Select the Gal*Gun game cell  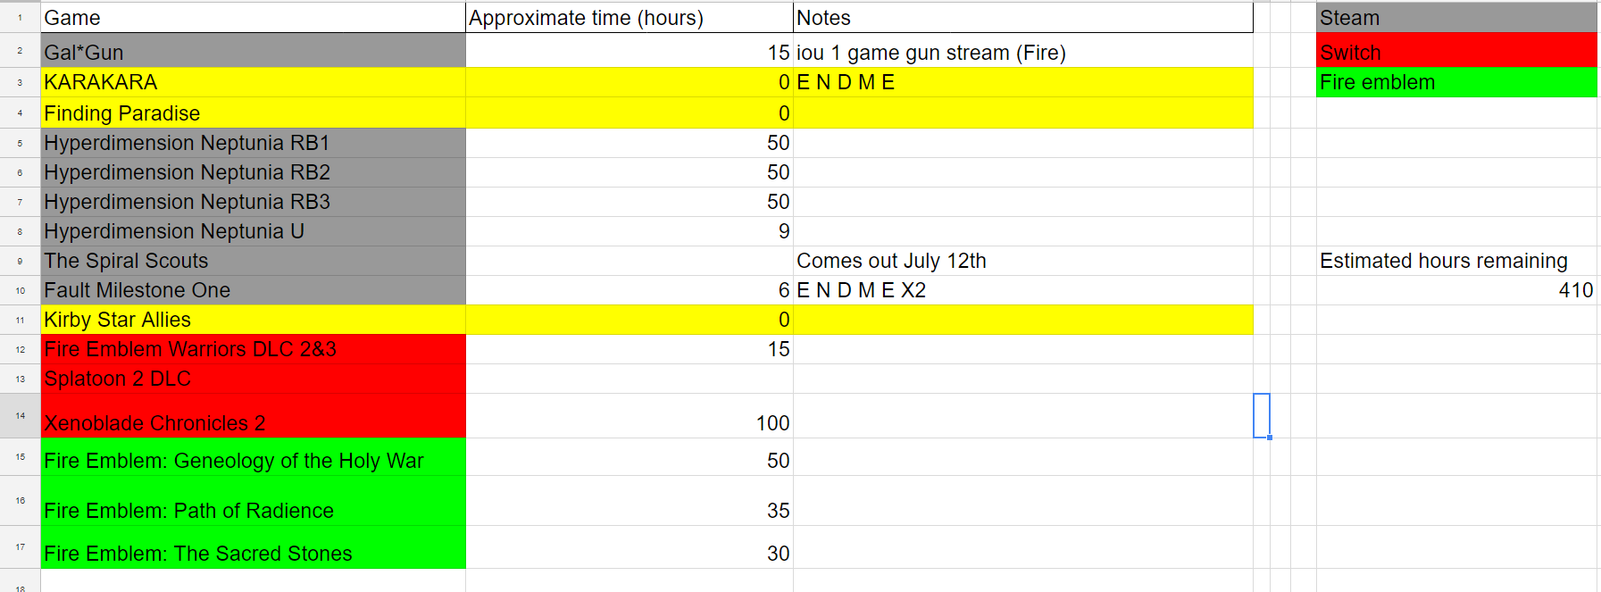[254, 51]
